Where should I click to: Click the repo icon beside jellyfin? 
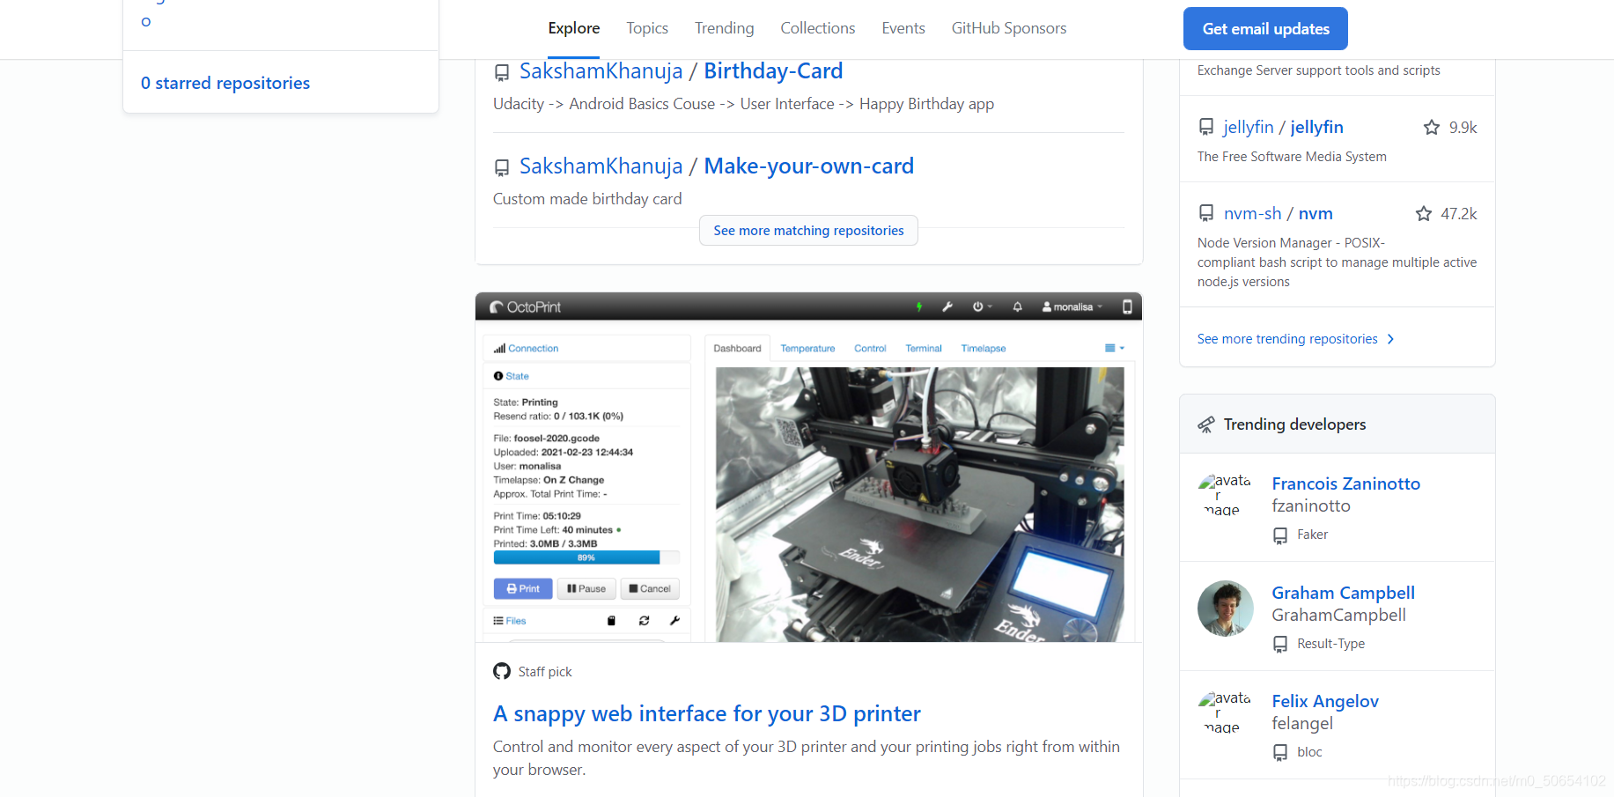point(1206,128)
